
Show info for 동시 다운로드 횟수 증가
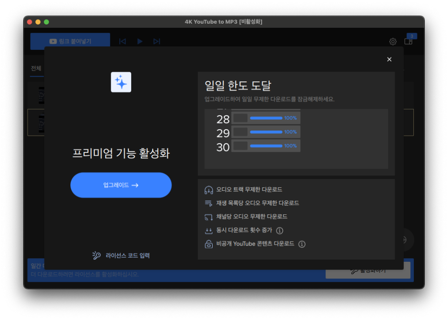[x=280, y=231]
